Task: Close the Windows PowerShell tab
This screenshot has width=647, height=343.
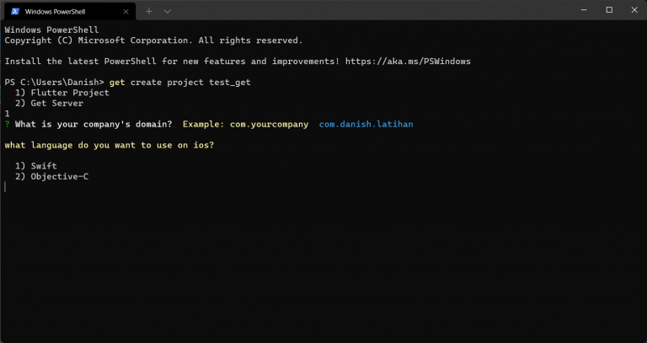Action: tap(126, 11)
